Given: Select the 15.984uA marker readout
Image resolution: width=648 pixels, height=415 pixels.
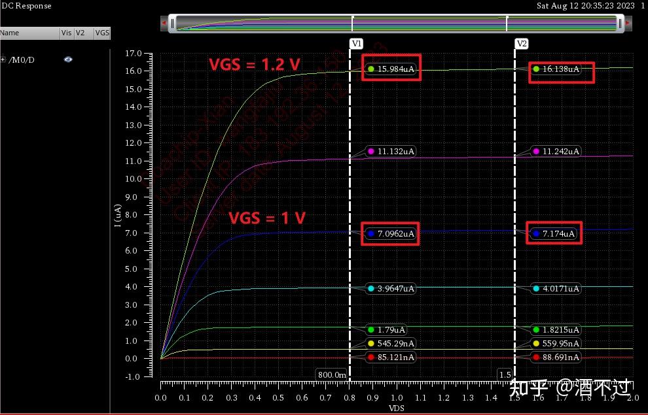Looking at the screenshot, I should [391, 67].
